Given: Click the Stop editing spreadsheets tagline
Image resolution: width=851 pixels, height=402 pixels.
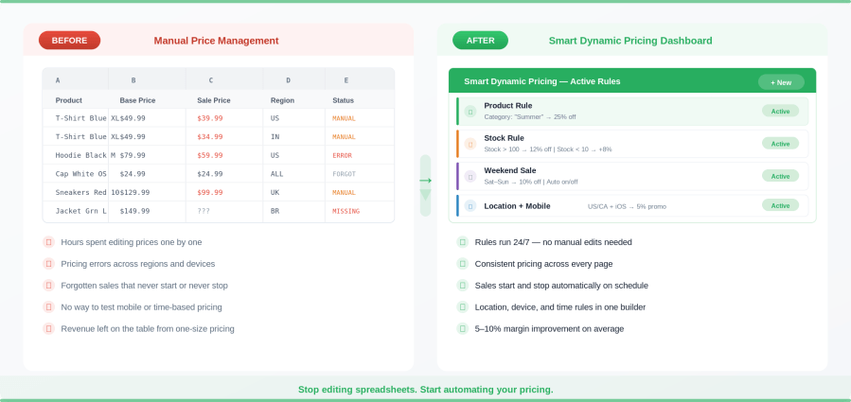Looking at the screenshot, I should pyautogui.click(x=426, y=390).
